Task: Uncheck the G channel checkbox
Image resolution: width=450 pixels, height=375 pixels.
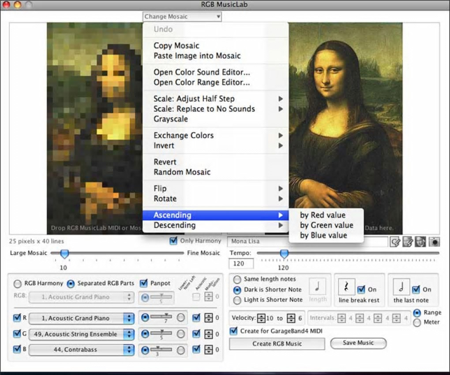Action: pos(17,334)
